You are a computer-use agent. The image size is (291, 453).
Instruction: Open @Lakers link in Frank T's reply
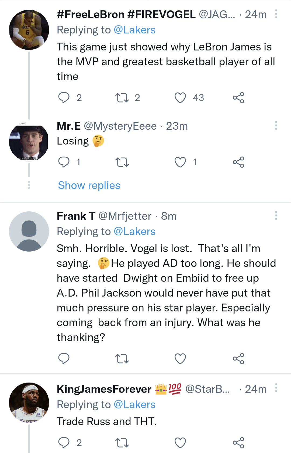pos(135,232)
